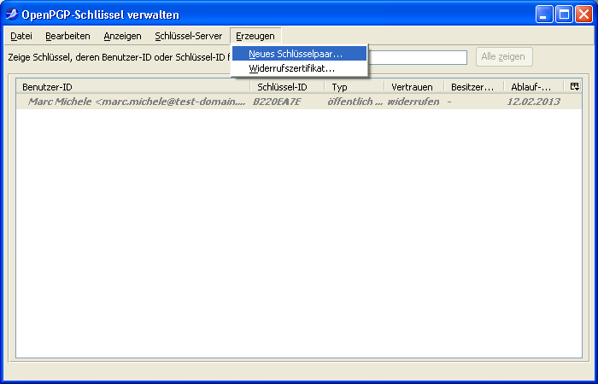
Task: Open the Schlüssel-Server menu
Action: point(189,36)
